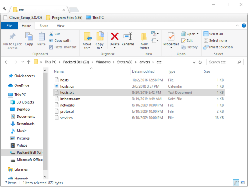Click the Clover wrench settings icon

4,8
